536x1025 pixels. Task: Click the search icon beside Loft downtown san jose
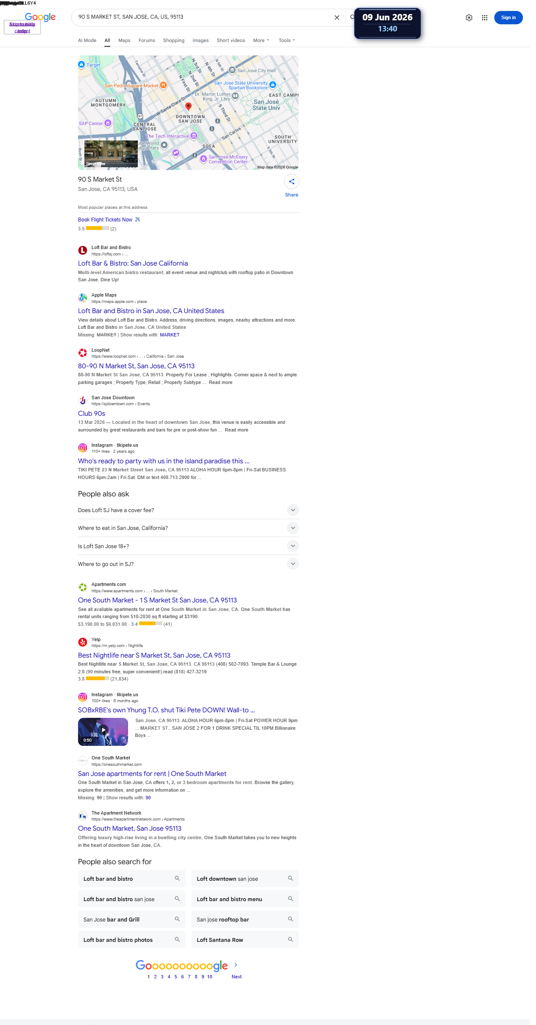[x=290, y=879]
